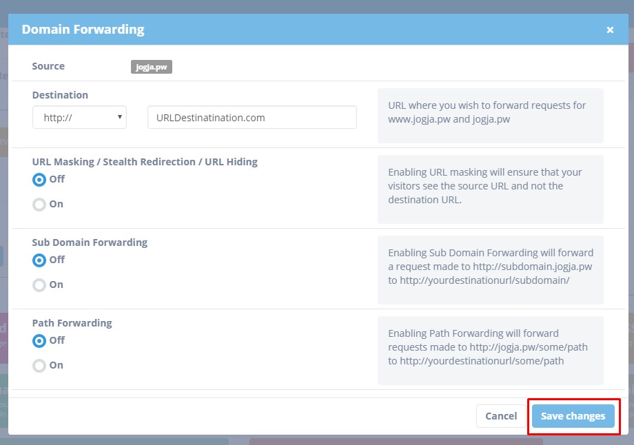
Task: Click the Sub Domain Forwarding info box
Action: (x=491, y=270)
